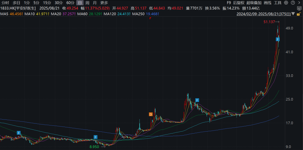
Task: Click the 8.950 low price label
Action: click(x=94, y=147)
